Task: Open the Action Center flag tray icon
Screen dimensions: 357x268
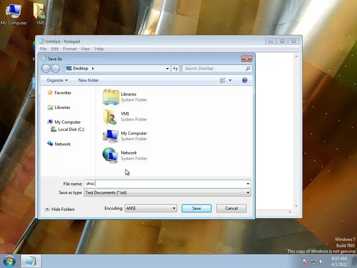Action: coord(305,261)
